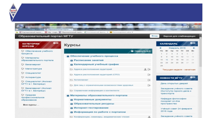The image size is (210, 118).
Task: Hide the Календарь block using its minus icon
Action: point(191,43)
